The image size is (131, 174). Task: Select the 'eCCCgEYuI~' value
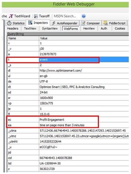click(48, 147)
